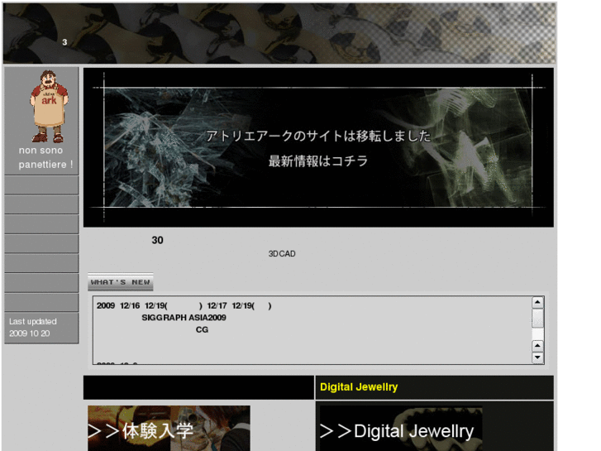Screen dimensions: 601x451
Task: Click the second up arrow above the down arrow
Action: click(x=537, y=346)
